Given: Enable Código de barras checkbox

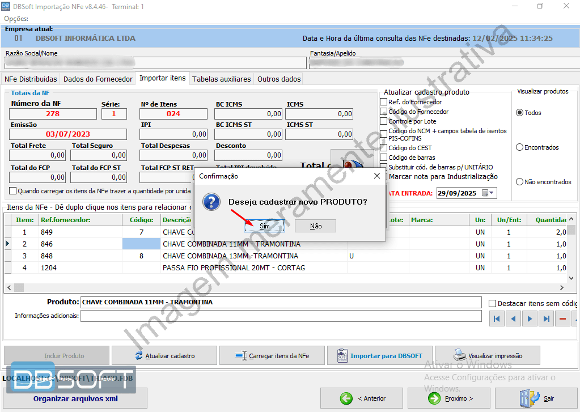Looking at the screenshot, I should tap(384, 158).
